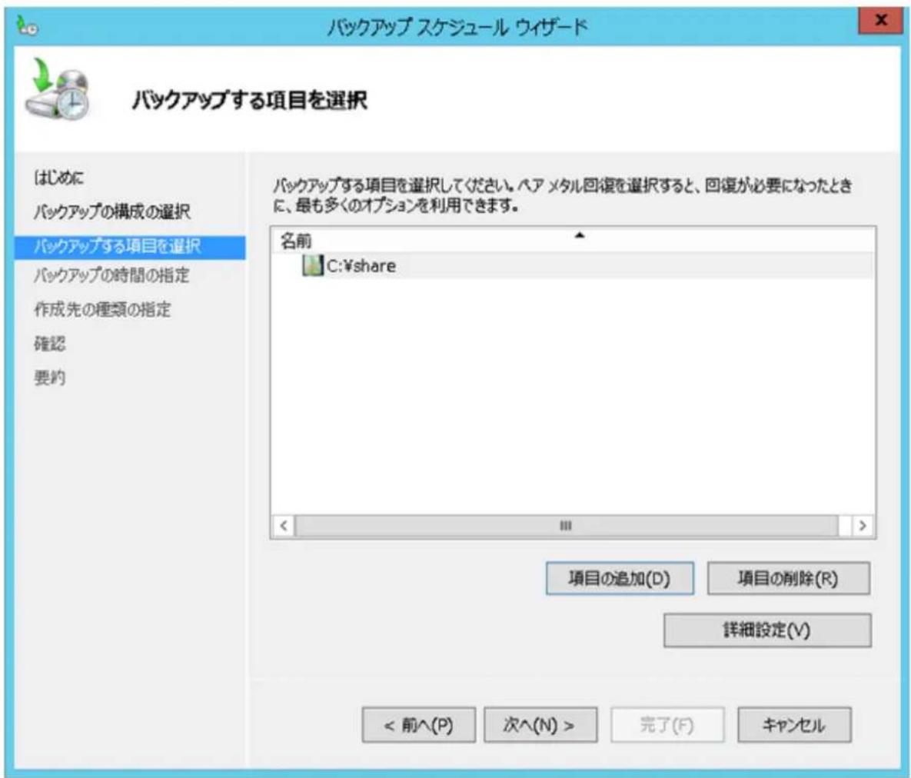Click the horizontal scrollbar thumb

click(x=566, y=526)
